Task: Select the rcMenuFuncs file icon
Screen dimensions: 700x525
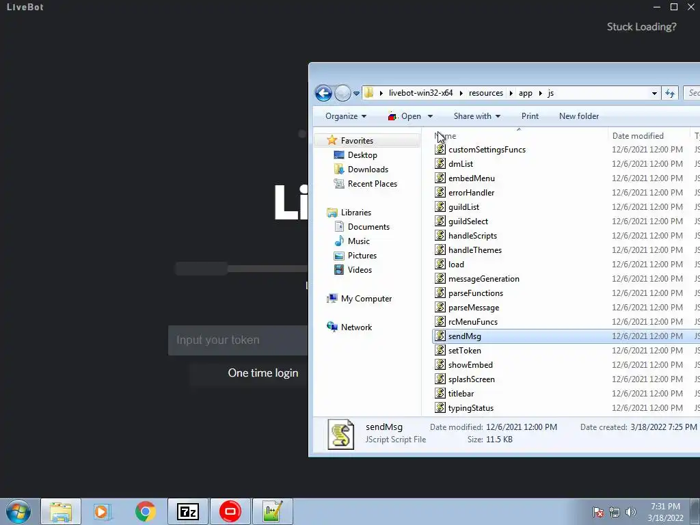Action: (440, 321)
